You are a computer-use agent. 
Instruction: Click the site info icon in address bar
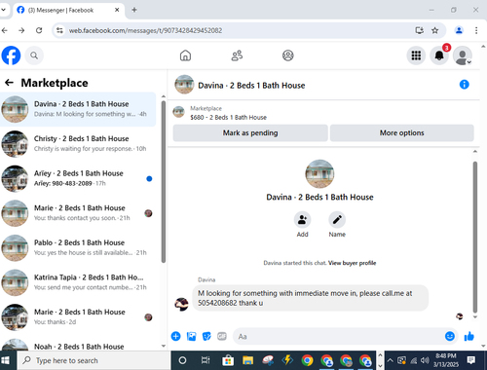tap(59, 30)
